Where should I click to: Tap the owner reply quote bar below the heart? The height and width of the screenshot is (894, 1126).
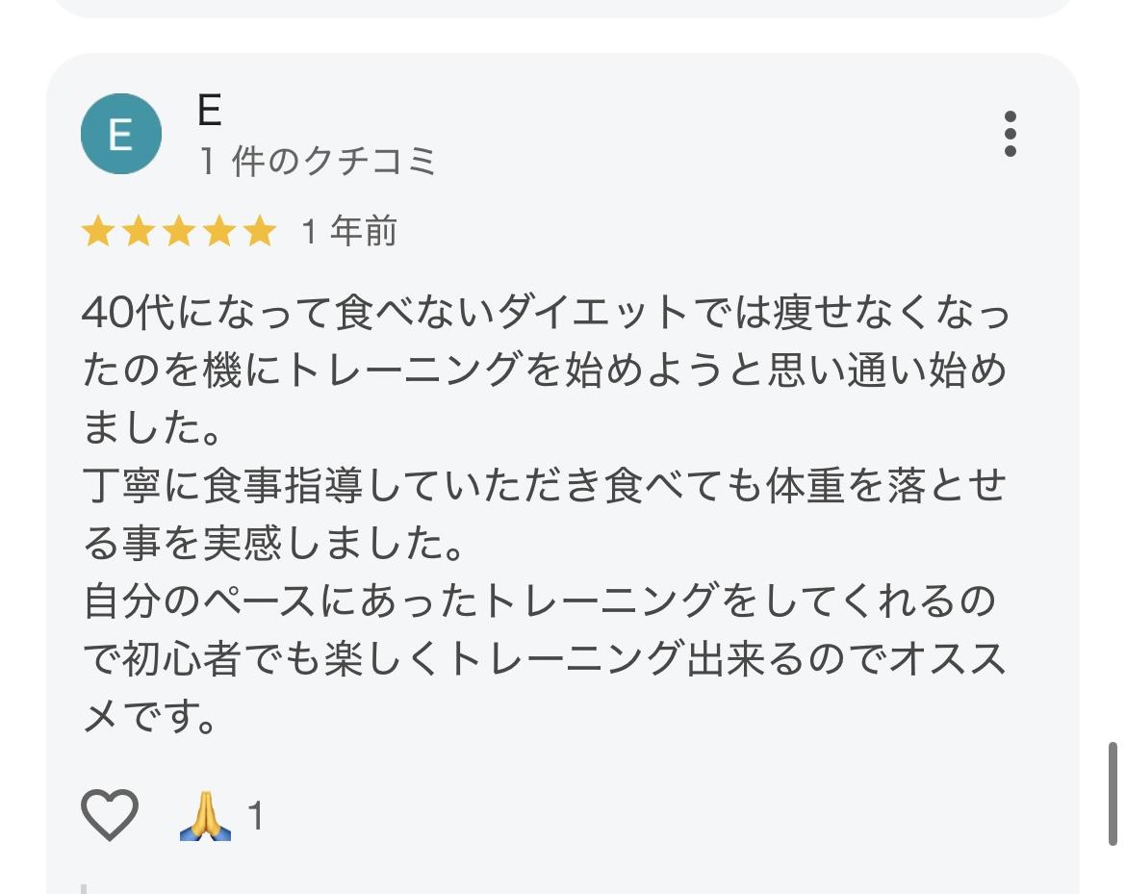[85, 887]
